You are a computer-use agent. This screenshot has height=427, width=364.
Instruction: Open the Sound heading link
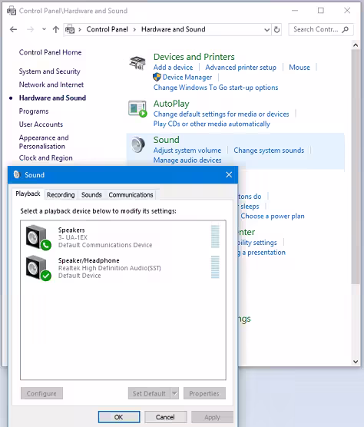tap(167, 140)
